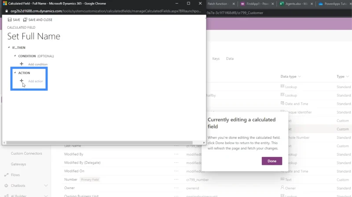Click the Owner data type person icon

(282, 188)
